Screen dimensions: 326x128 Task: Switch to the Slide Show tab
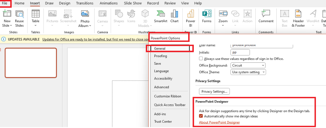133,3
